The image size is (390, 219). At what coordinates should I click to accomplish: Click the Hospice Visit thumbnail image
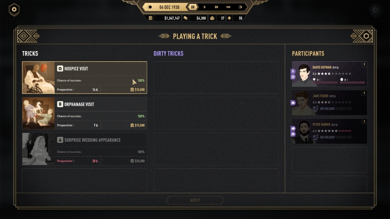pyautogui.click(x=39, y=78)
